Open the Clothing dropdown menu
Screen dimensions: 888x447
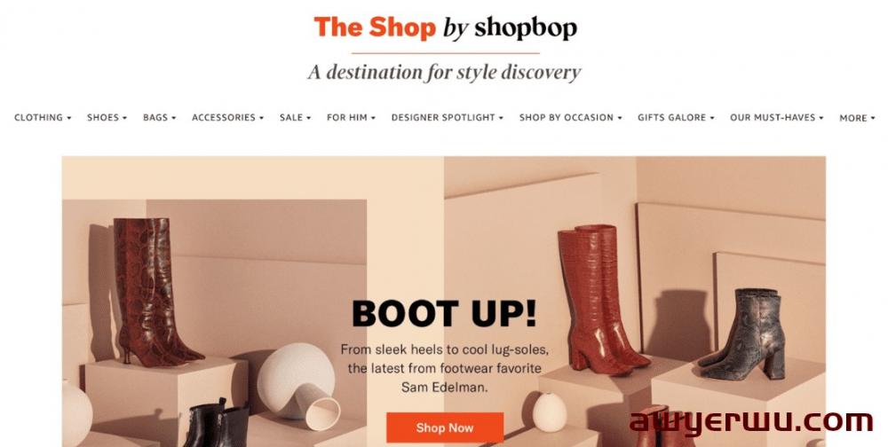tap(43, 118)
